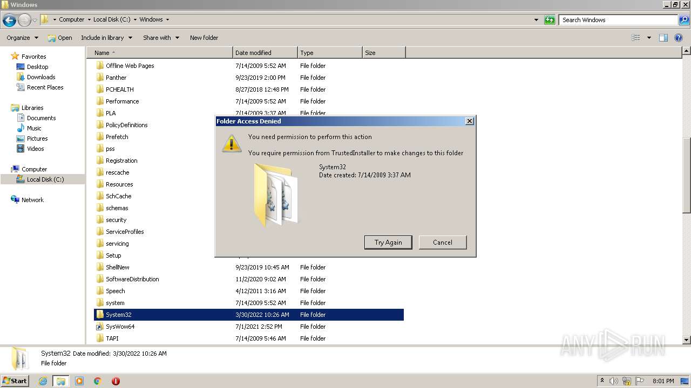Open Downloads in Favorites
The image size is (691, 388).
point(41,77)
